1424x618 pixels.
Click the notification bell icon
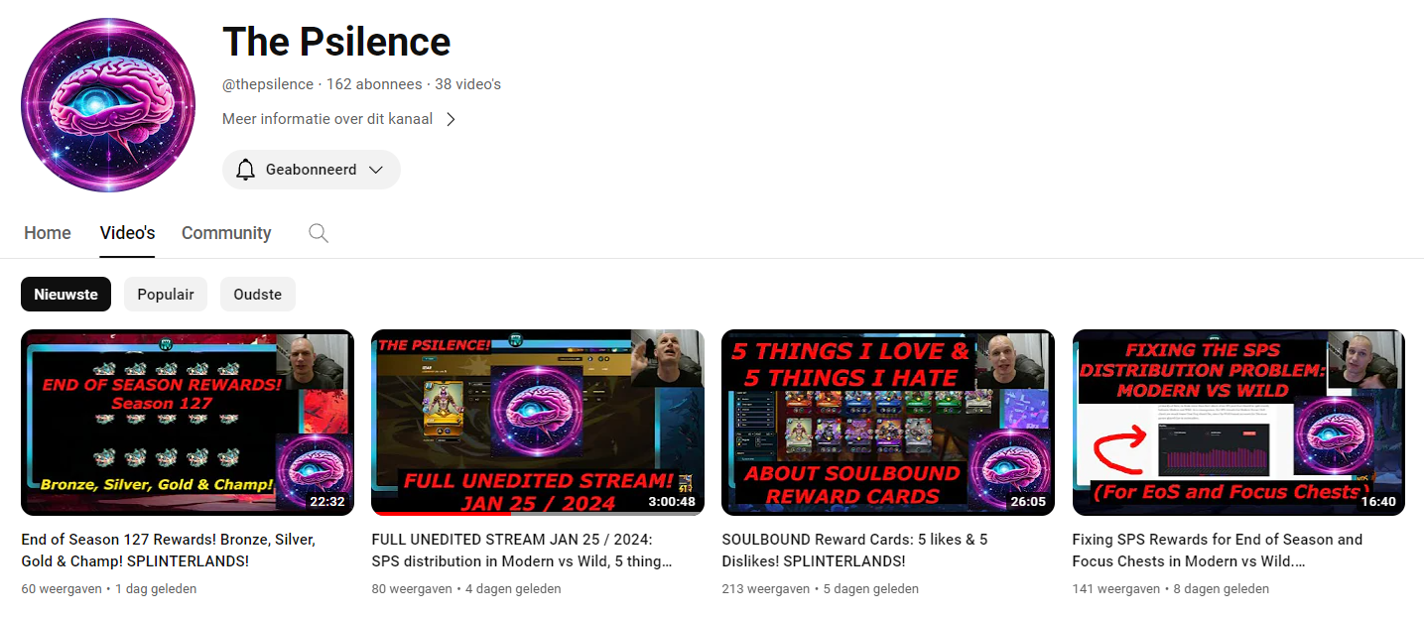coord(245,170)
